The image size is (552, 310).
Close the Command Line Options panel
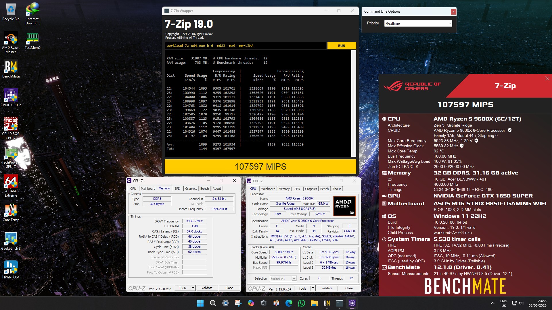click(453, 12)
